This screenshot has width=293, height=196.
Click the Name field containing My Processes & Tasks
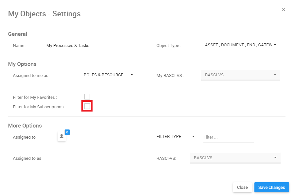click(91, 46)
